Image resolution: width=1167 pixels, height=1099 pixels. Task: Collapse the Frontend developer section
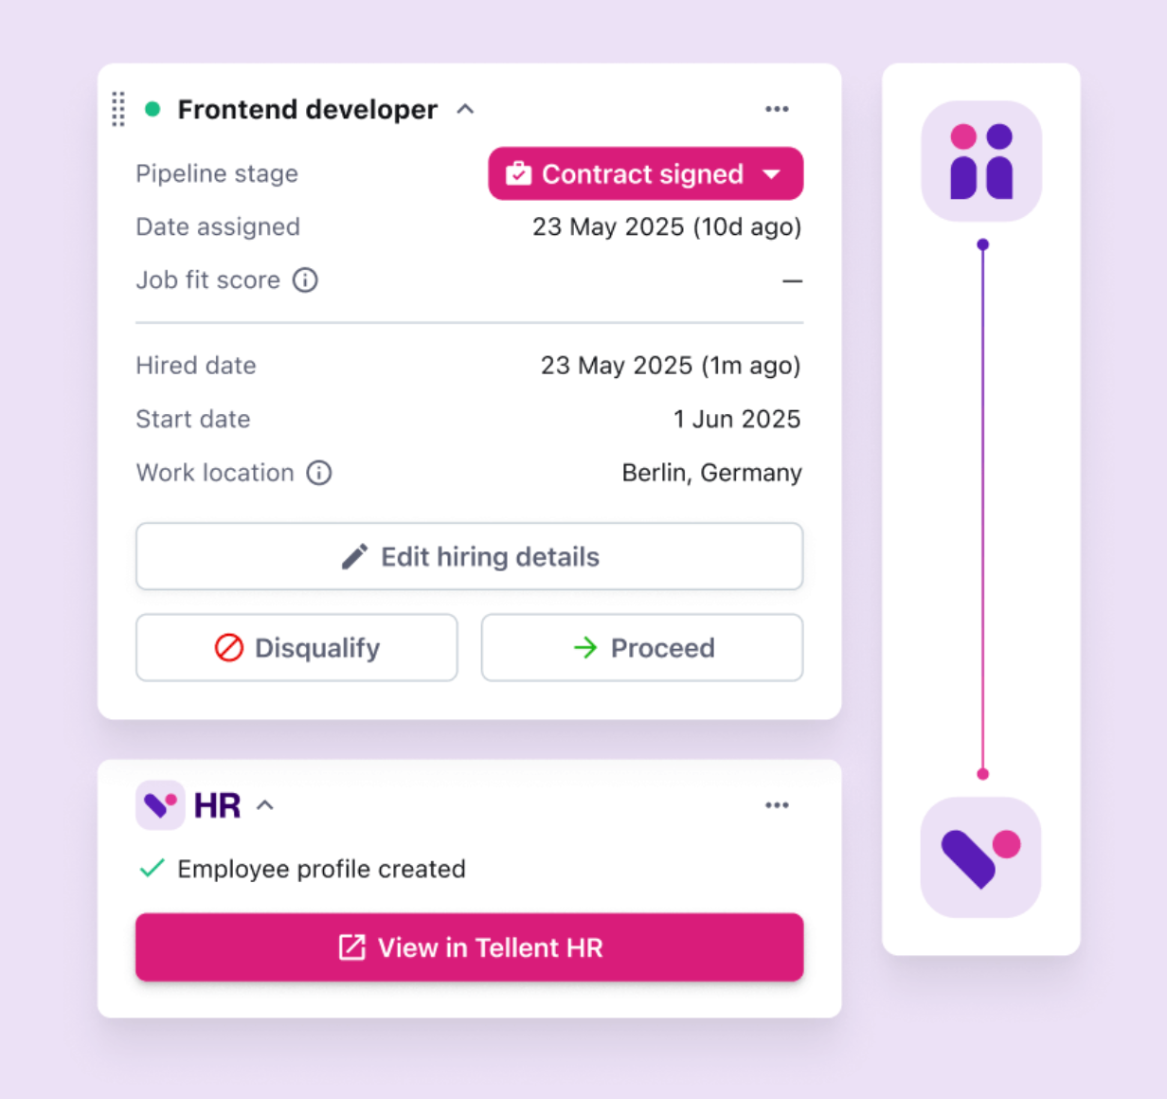click(465, 109)
